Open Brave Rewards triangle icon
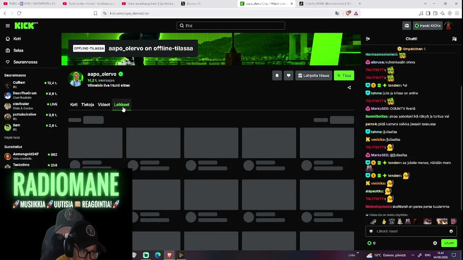The height and width of the screenshot is (260, 463). pos(356,13)
